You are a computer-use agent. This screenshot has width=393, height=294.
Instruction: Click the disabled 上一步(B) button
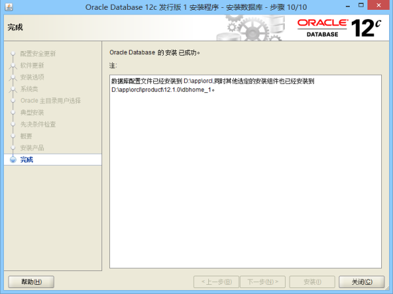pyautogui.click(x=216, y=282)
